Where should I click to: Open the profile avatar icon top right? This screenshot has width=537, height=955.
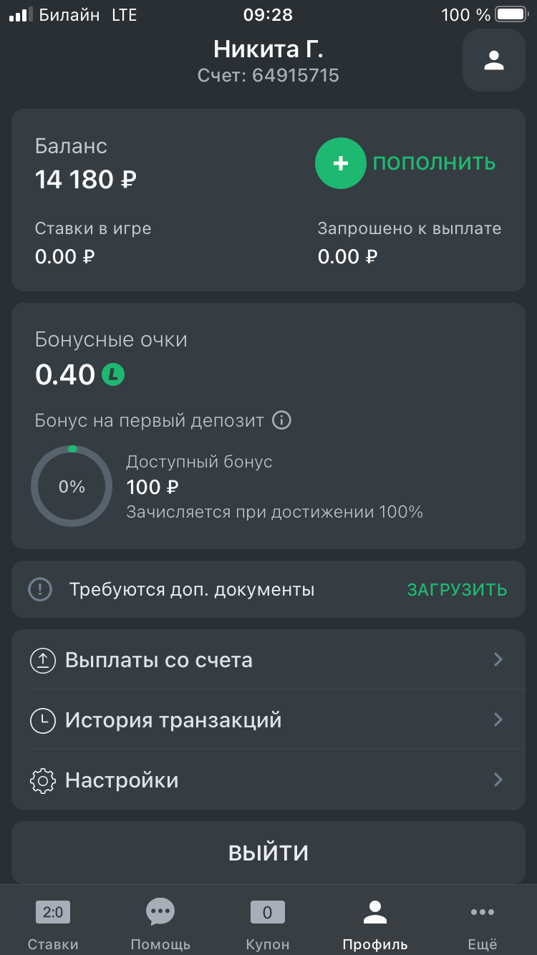[x=494, y=60]
